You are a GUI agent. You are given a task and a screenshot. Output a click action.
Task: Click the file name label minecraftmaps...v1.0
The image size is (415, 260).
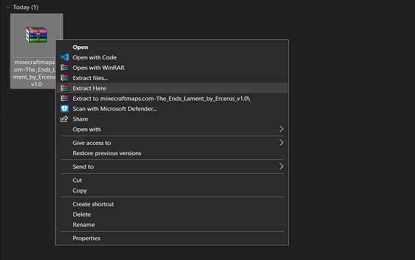[35, 73]
